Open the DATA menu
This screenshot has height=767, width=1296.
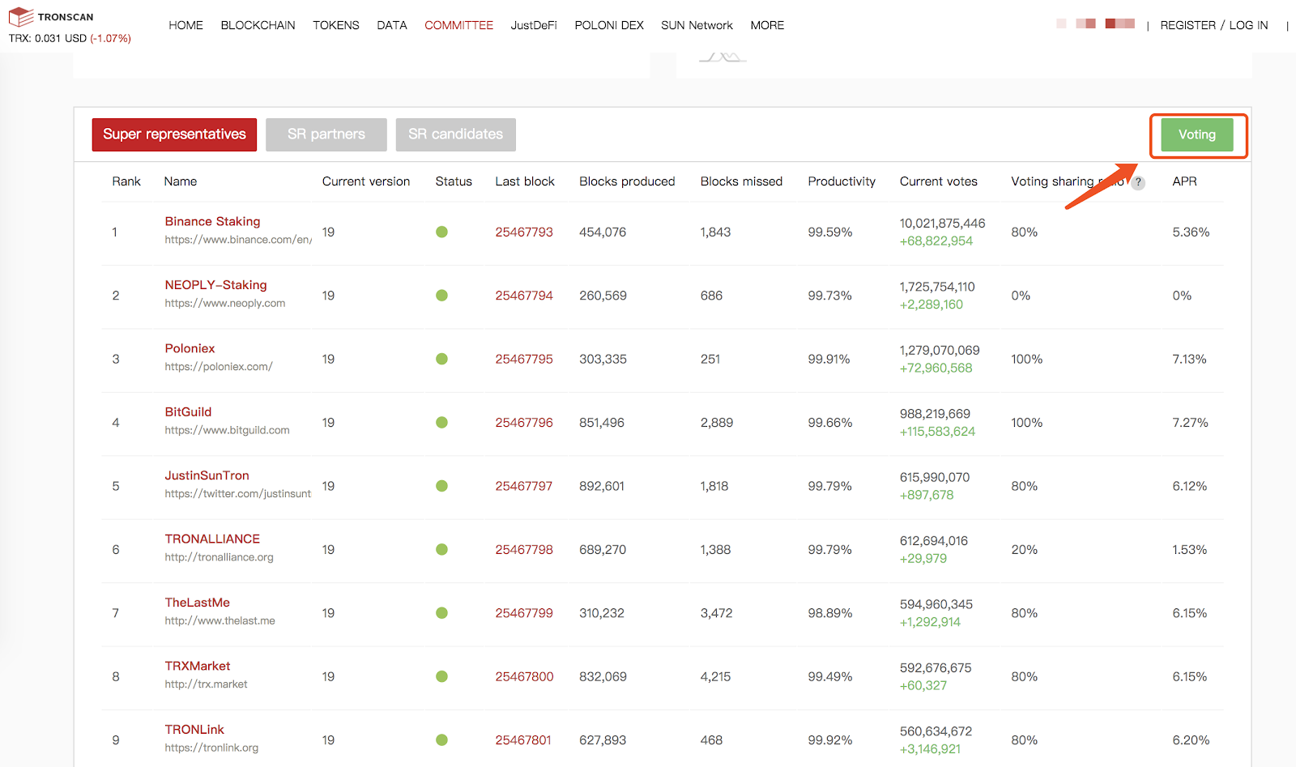click(x=392, y=25)
